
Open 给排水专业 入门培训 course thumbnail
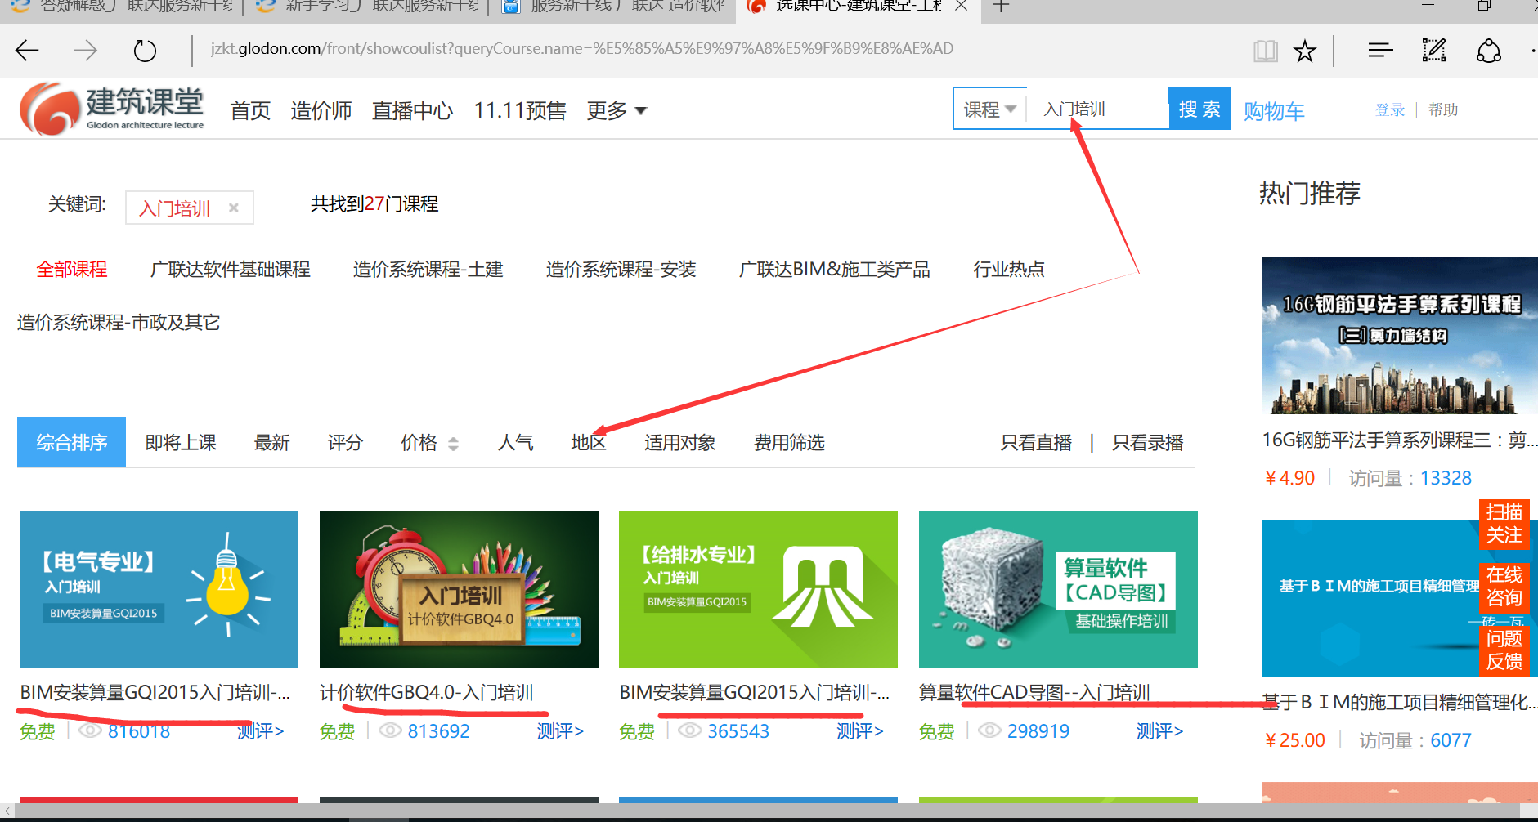point(758,589)
